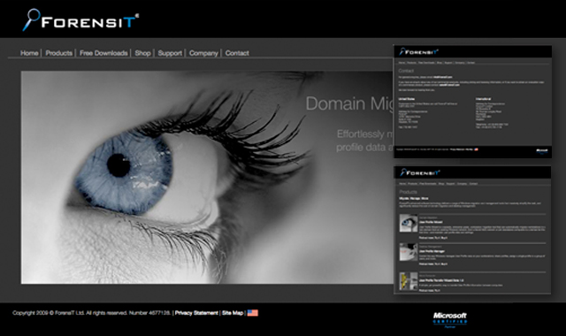The image size is (566, 336).
Task: Select Contact in the main navigation
Action: click(237, 53)
